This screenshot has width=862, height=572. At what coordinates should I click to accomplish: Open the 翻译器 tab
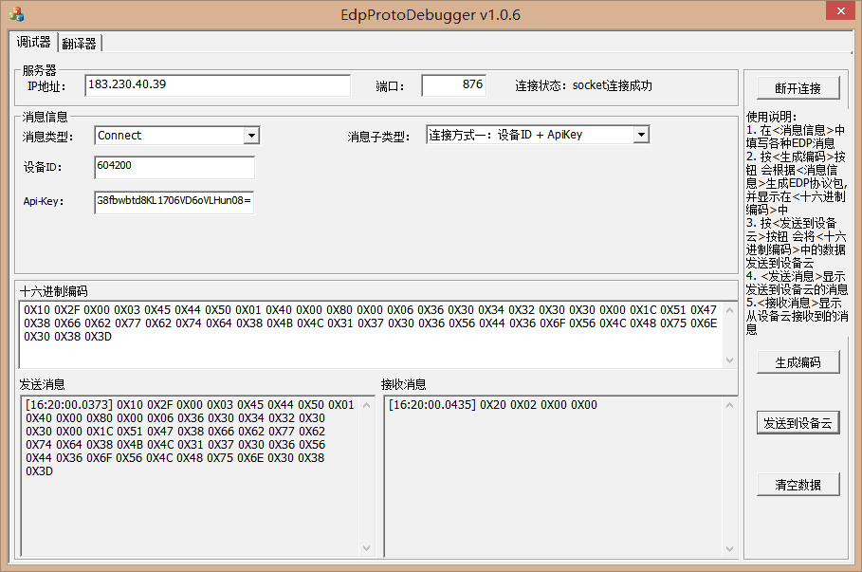pos(80,44)
